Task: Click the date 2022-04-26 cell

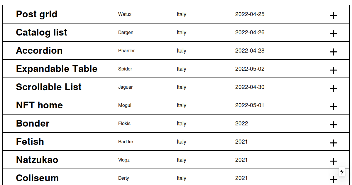Action: tap(250, 32)
